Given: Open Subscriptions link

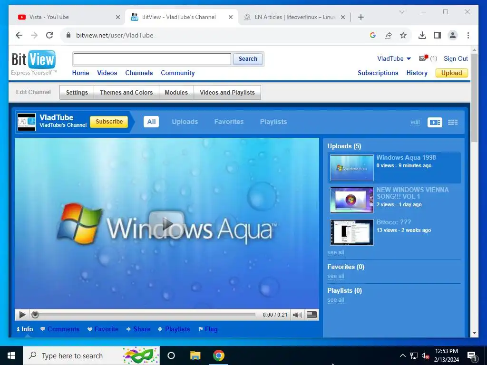Looking at the screenshot, I should click(x=378, y=73).
